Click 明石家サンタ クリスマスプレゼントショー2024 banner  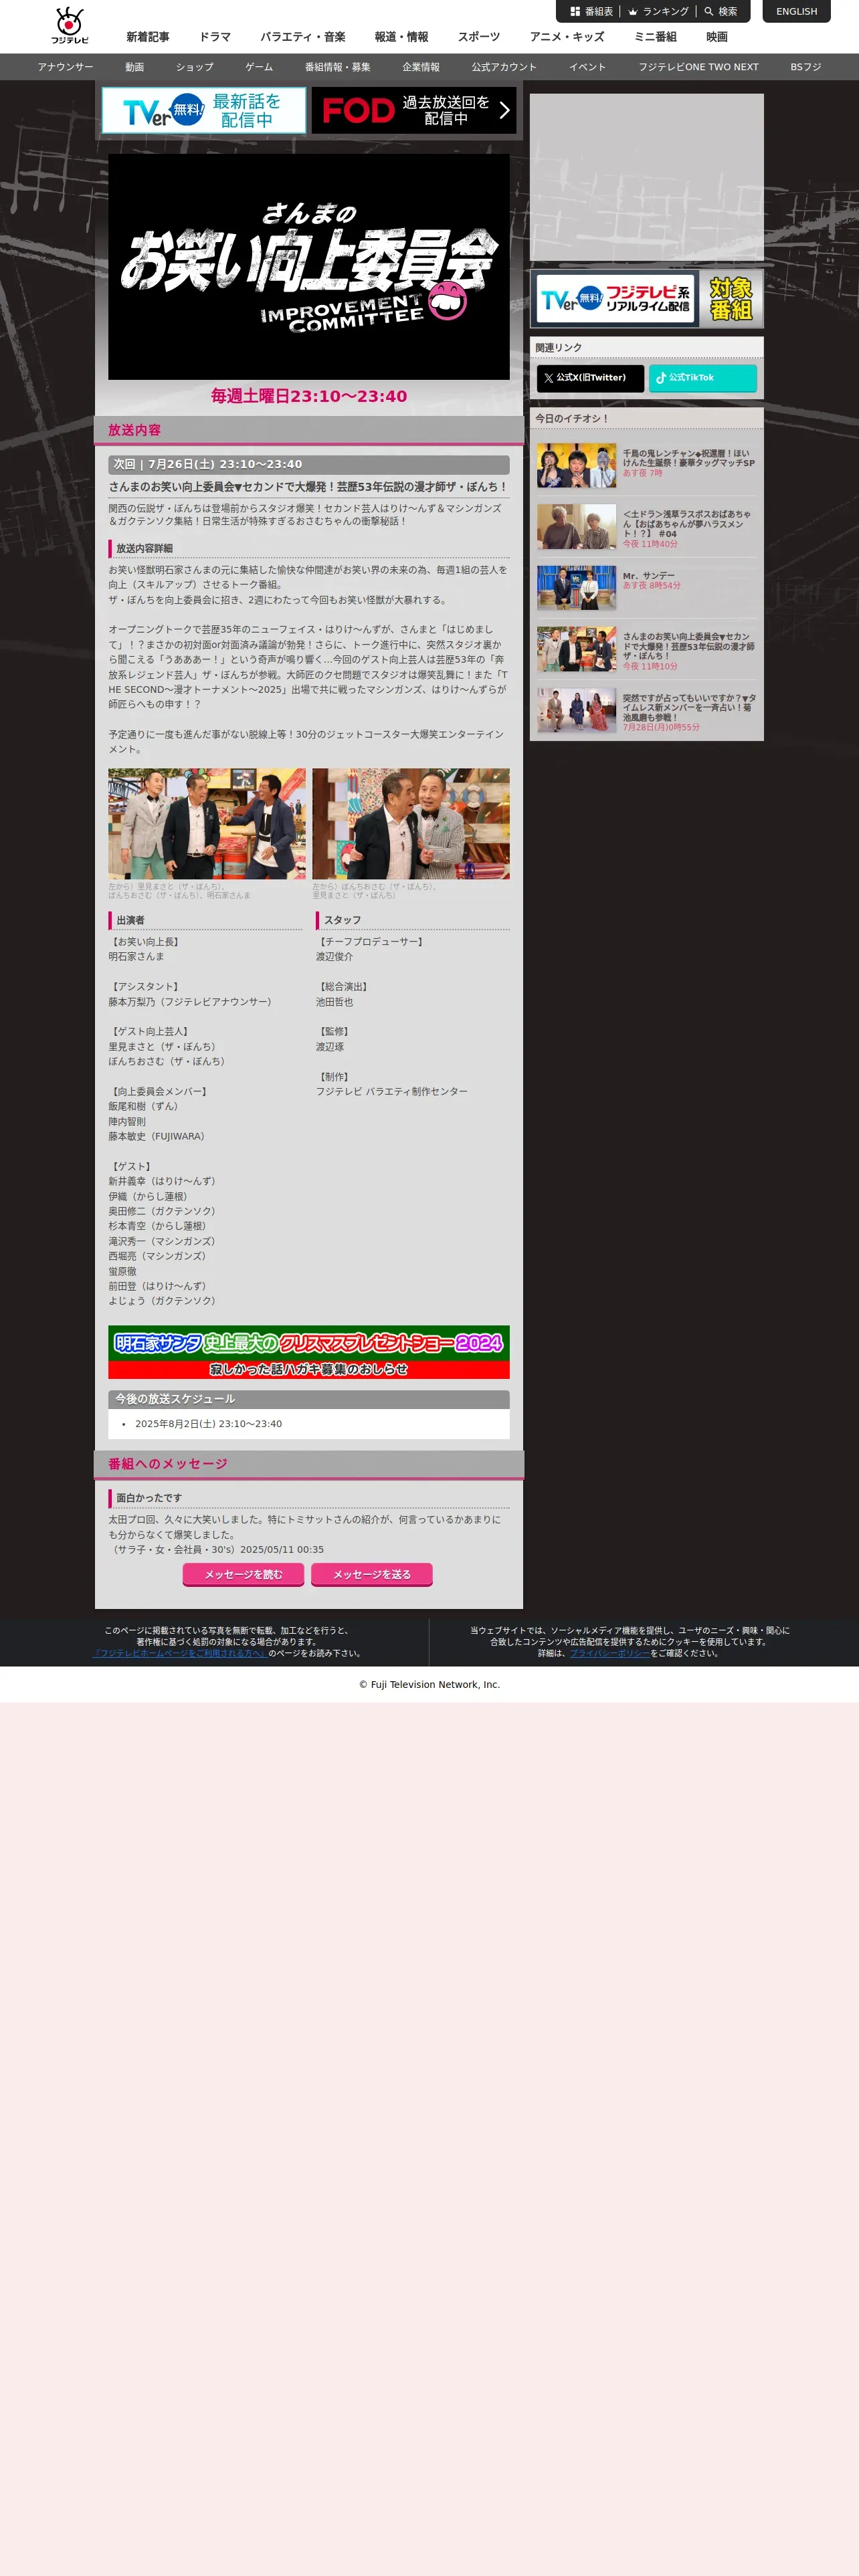pyautogui.click(x=309, y=1343)
